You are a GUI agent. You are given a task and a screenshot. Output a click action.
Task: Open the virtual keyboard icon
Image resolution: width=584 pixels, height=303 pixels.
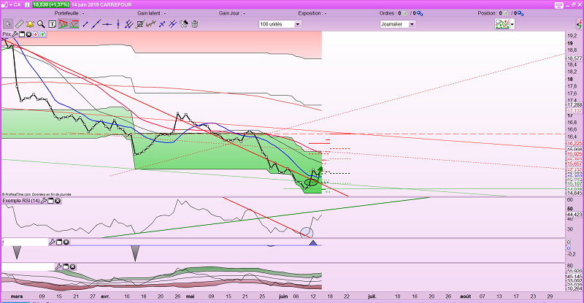(x=558, y=5)
